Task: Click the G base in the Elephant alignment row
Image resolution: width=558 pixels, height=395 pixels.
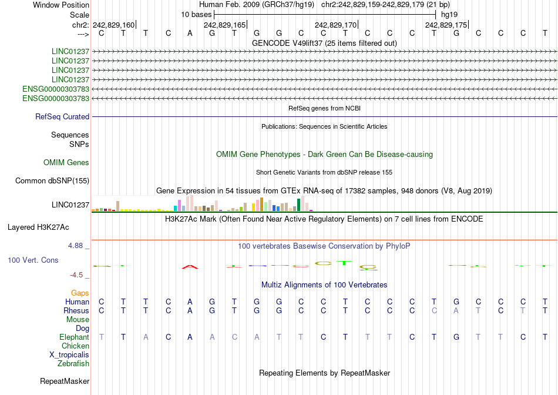Action: click(x=456, y=337)
